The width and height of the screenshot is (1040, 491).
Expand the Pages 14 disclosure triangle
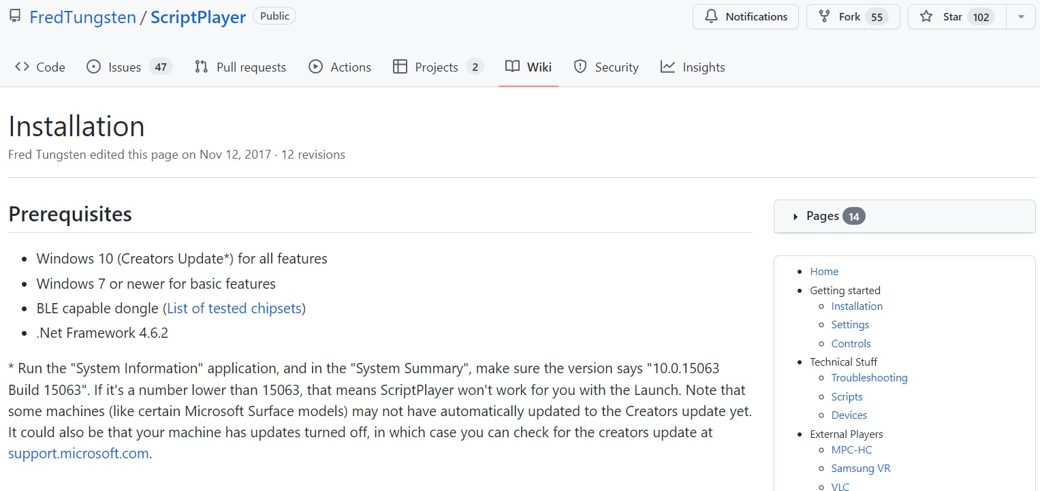click(795, 217)
